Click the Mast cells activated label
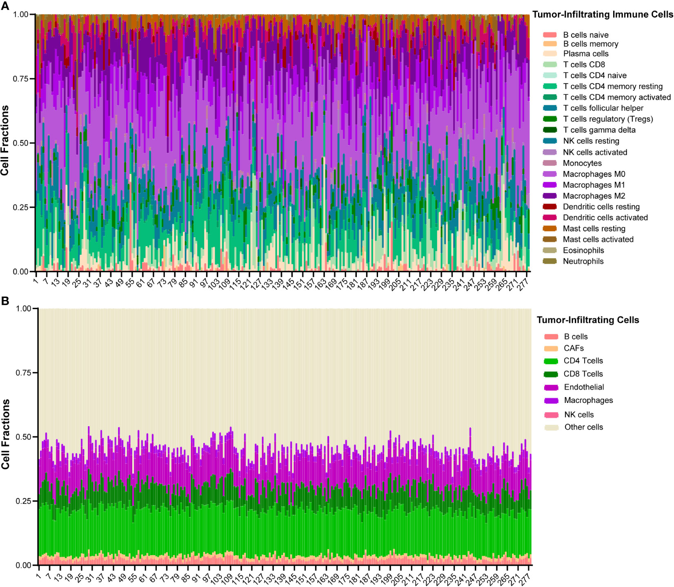Viewport: 674px width, 587px height. (598, 239)
